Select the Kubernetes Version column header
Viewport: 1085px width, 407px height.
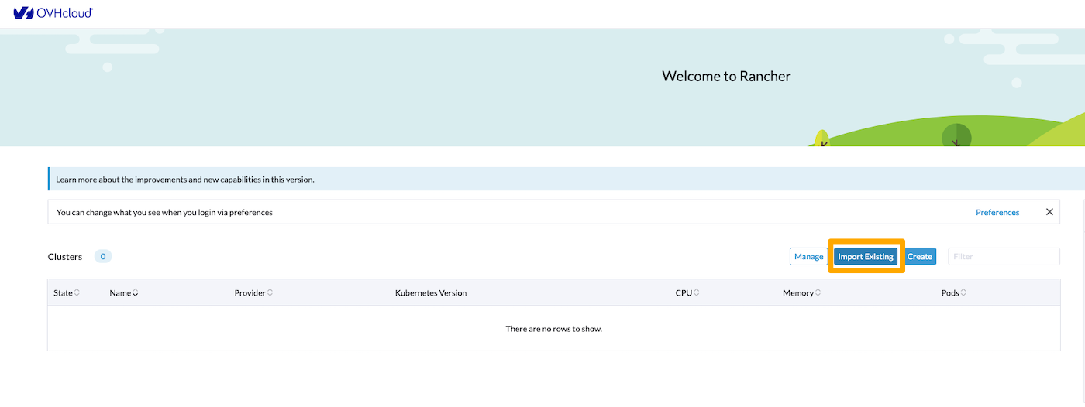[430, 293]
